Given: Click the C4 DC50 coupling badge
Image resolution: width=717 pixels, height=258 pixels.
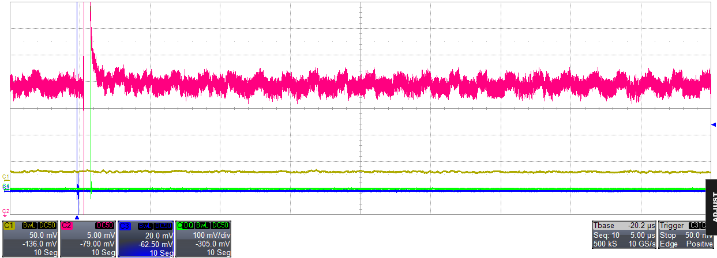Looking at the screenshot, I should pos(220,226).
